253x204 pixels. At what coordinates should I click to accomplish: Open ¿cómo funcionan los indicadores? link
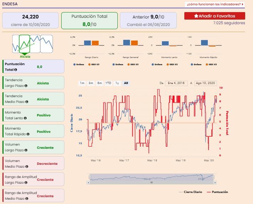215,4
